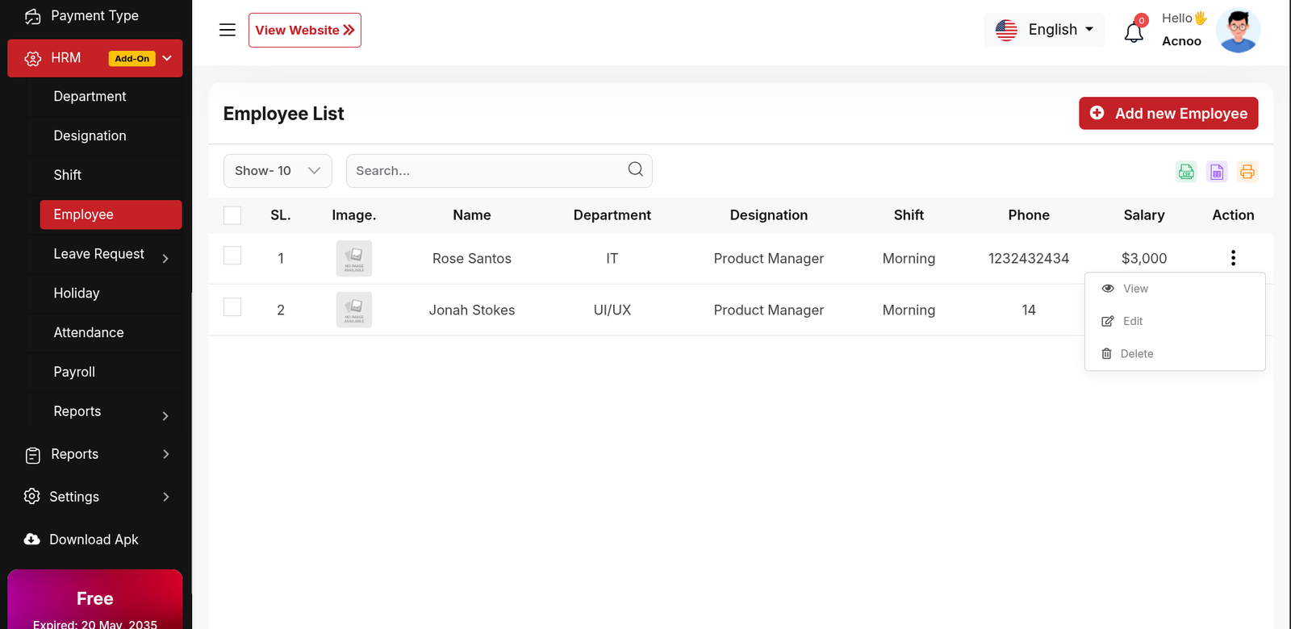
Task: Export employee list as CSV
Action: 1186,172
